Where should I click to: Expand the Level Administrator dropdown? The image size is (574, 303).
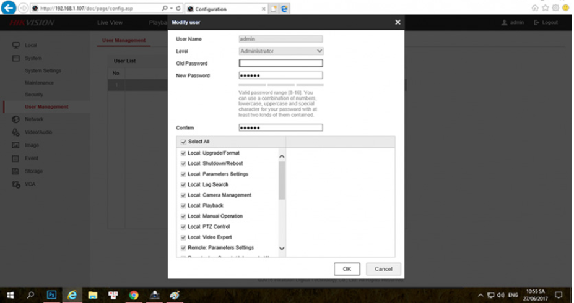click(280, 51)
